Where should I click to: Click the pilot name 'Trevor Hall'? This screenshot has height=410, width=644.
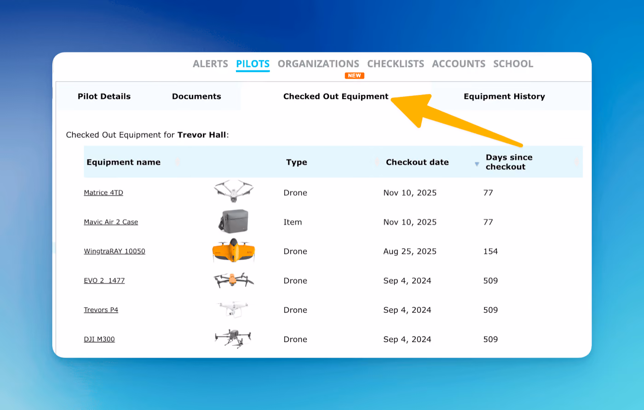point(202,135)
